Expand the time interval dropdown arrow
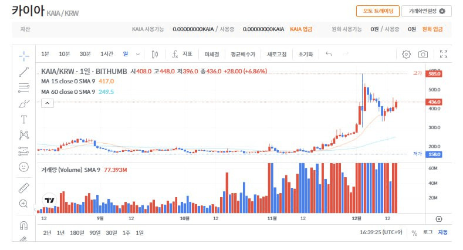 pos(137,55)
